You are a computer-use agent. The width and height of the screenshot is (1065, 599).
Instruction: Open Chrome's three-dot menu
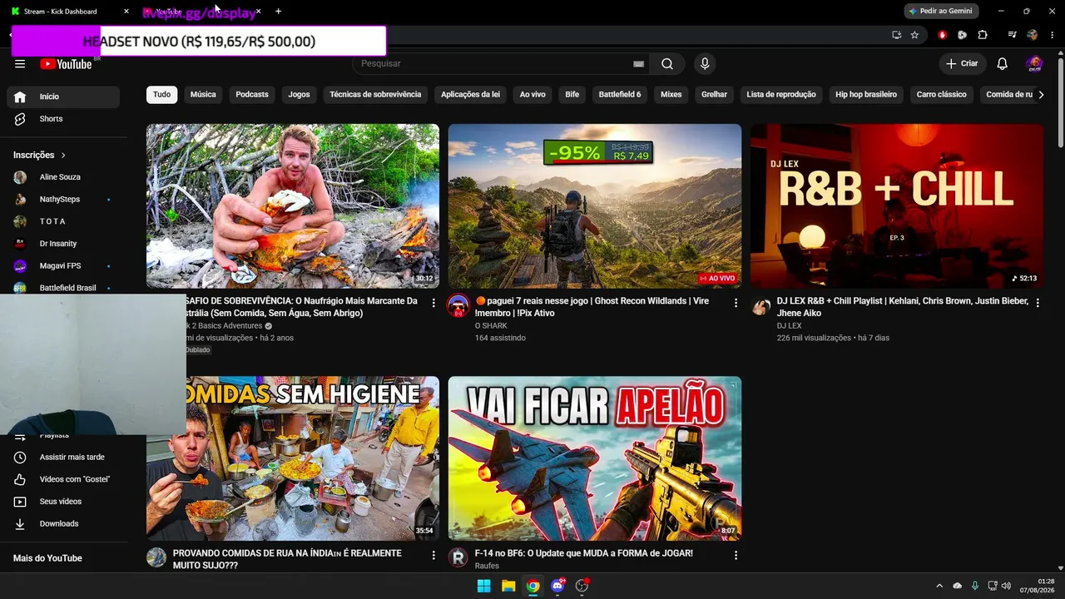(x=1054, y=35)
